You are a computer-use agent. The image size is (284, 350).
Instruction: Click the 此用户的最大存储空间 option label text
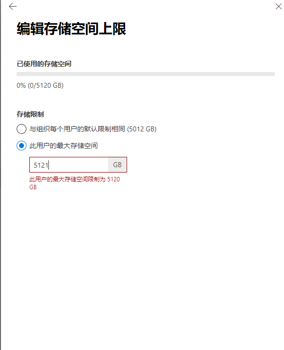64,146
